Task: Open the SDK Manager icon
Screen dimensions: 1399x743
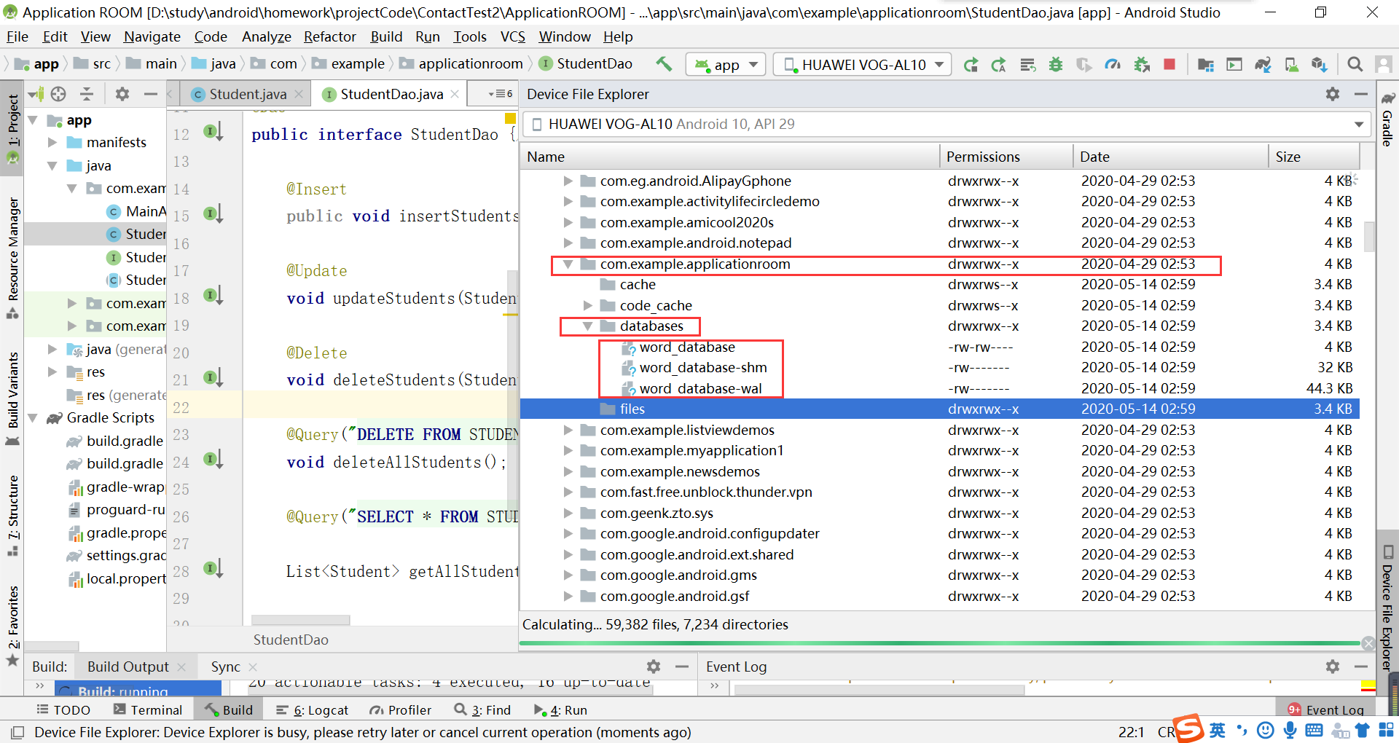Action: (x=1320, y=65)
